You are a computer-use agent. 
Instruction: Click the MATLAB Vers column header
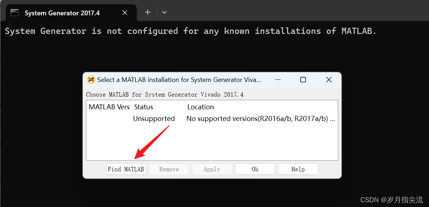[109, 107]
